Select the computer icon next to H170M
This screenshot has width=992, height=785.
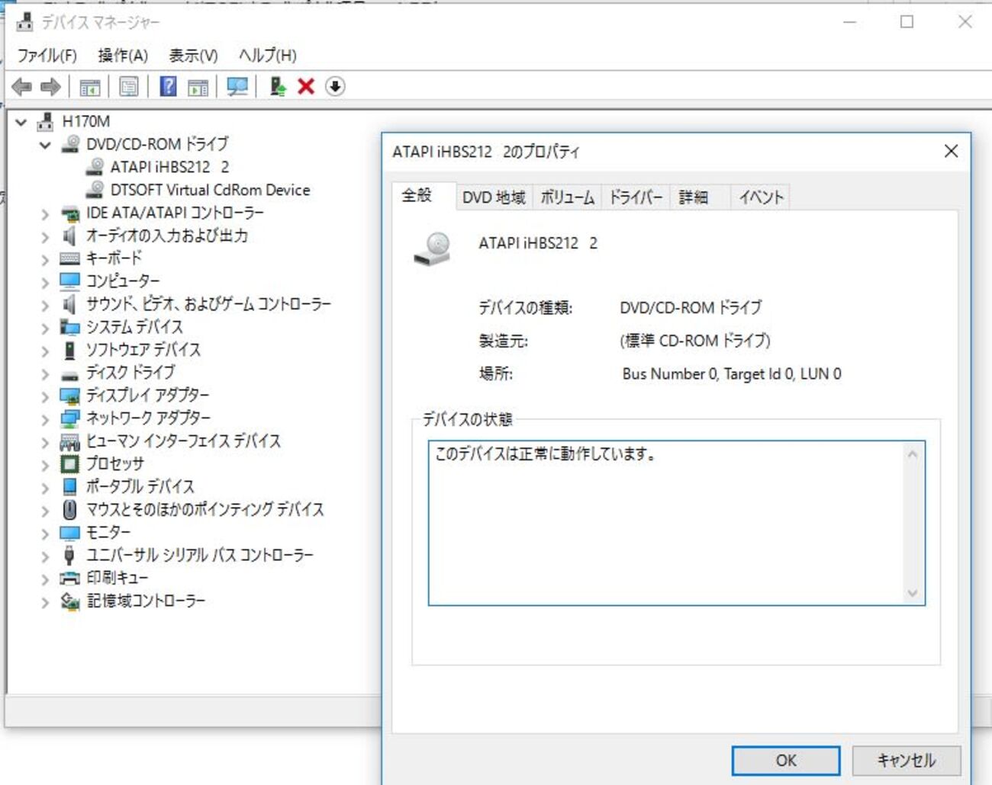45,121
